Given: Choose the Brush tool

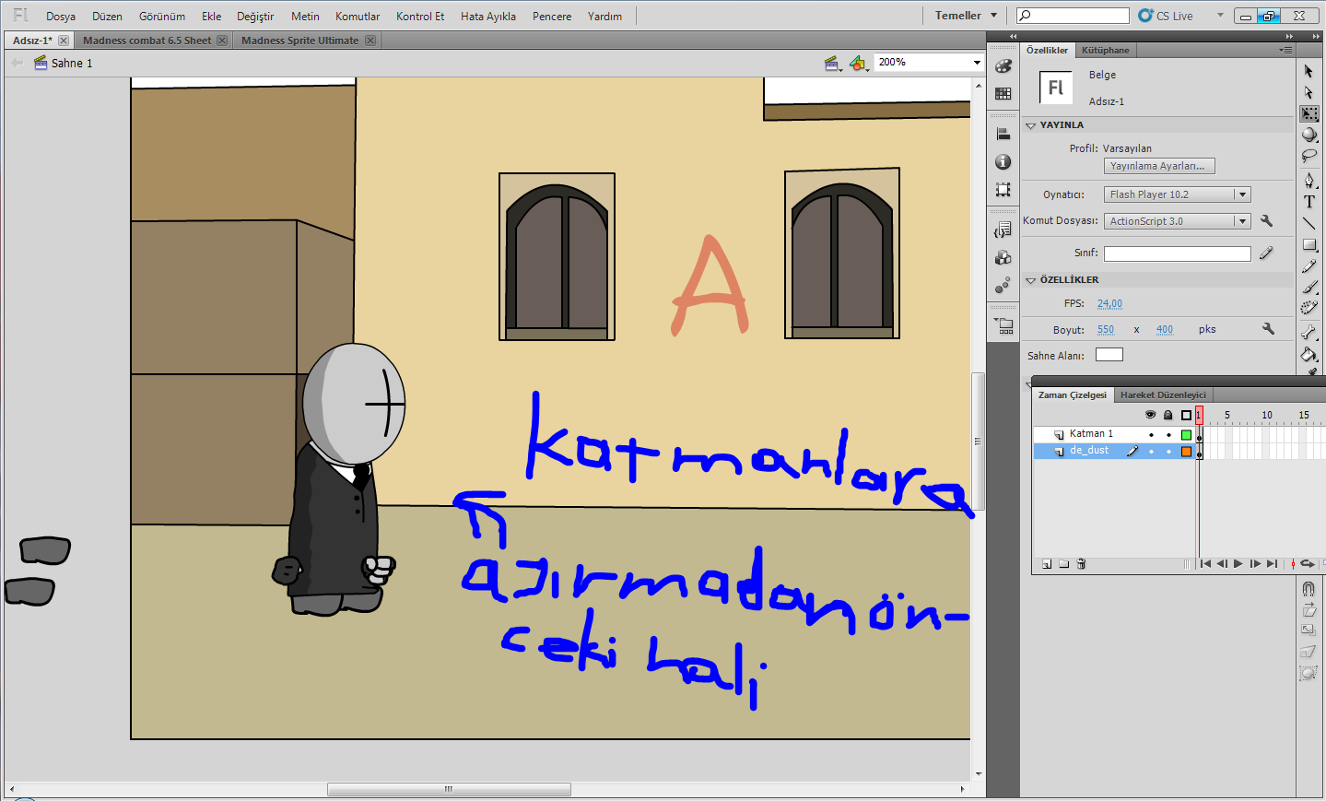Looking at the screenshot, I should click(x=1309, y=288).
